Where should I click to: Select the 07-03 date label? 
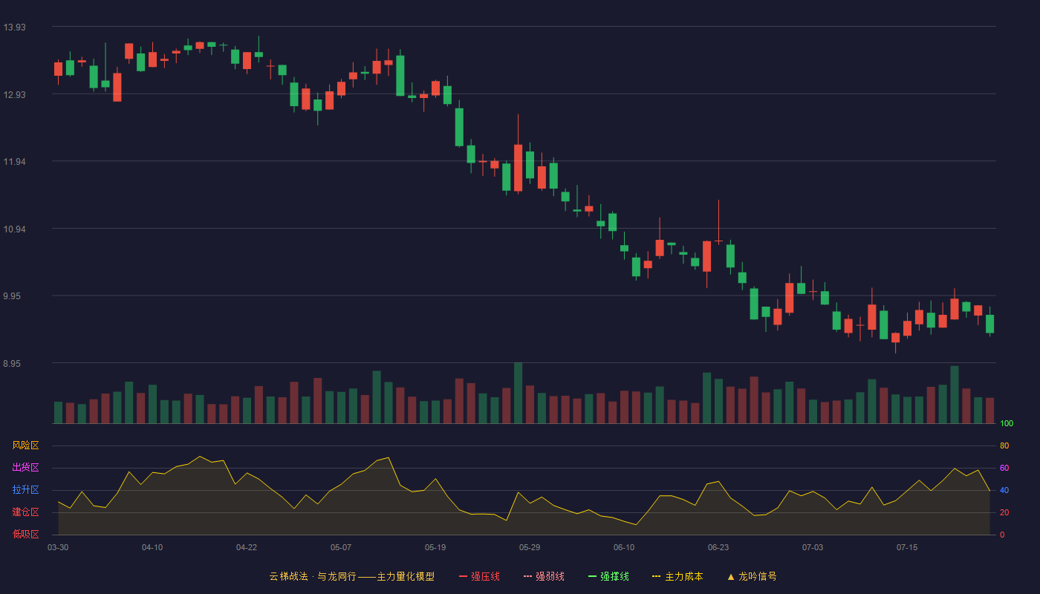tap(813, 547)
